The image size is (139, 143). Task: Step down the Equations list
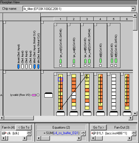pyautogui.click(x=84, y=134)
